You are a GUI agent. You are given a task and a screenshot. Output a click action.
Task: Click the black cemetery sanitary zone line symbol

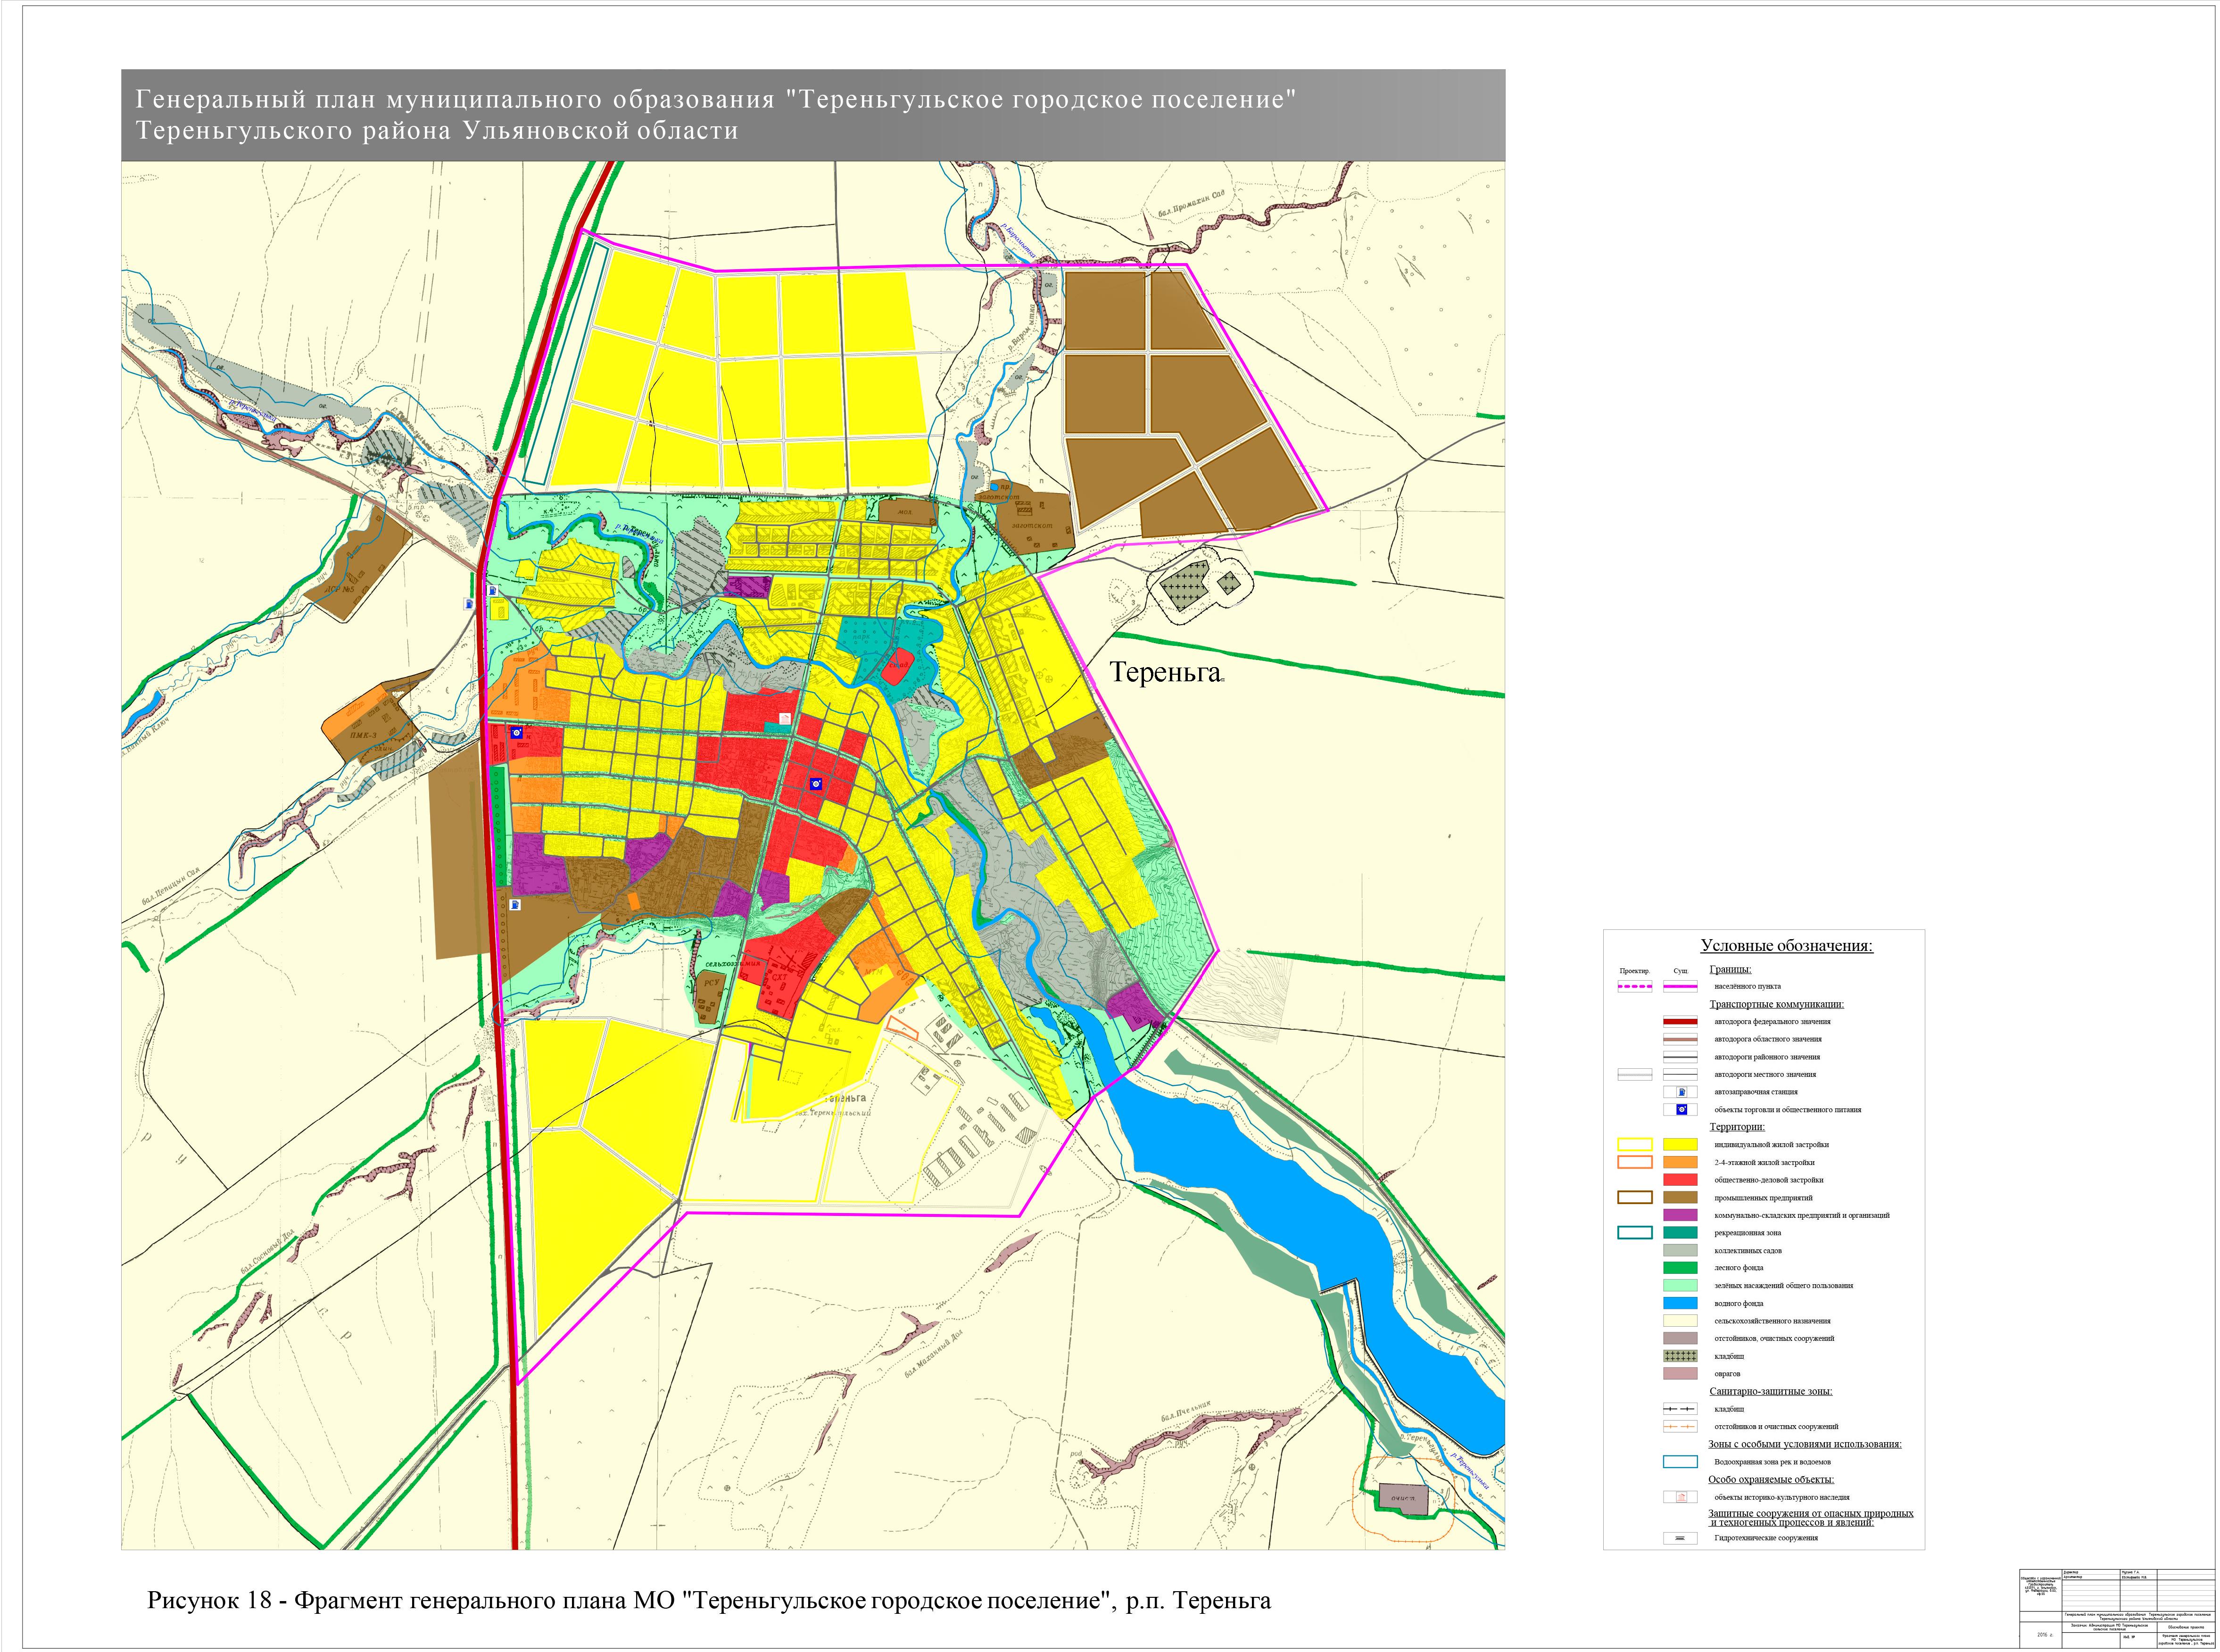coord(1680,1409)
